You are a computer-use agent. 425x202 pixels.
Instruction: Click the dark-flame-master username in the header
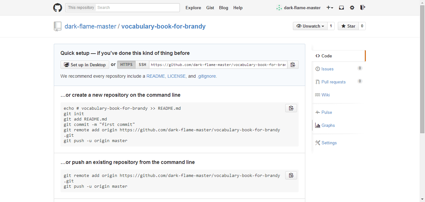pyautogui.click(x=302, y=8)
